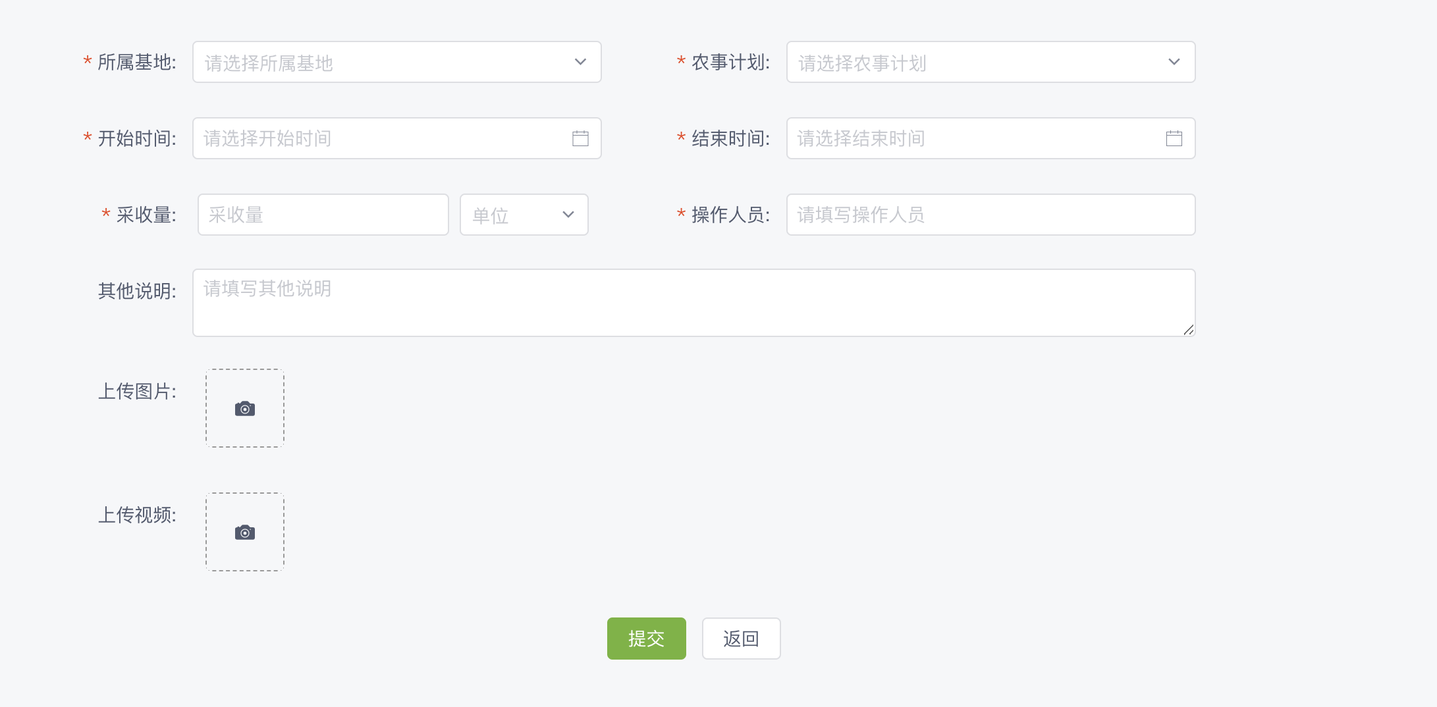Click the chevron arrow in 单位 selector

pos(568,215)
